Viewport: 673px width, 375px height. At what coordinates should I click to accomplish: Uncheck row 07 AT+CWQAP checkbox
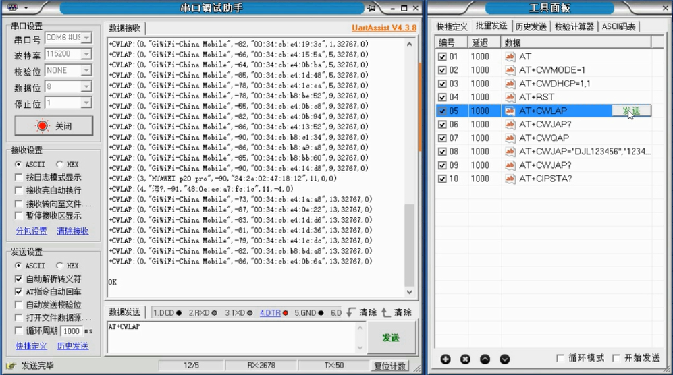[x=443, y=138]
